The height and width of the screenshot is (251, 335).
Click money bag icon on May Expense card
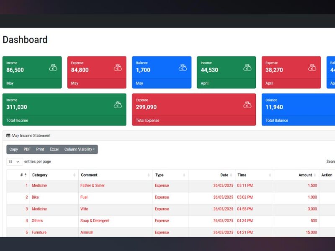[118, 68]
